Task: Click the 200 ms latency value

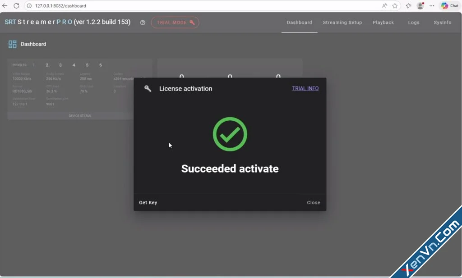Action: click(86, 79)
